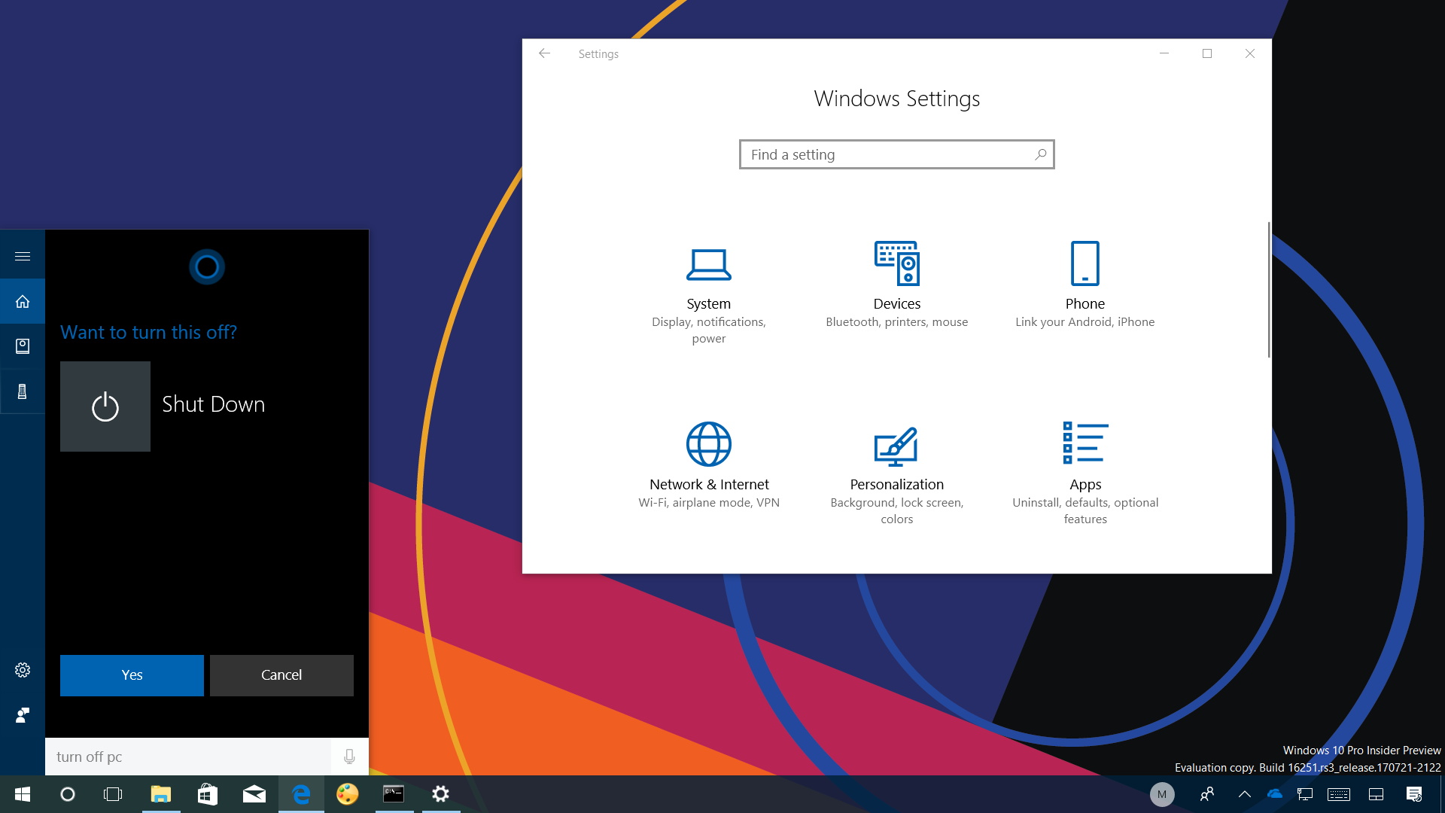Open Cortana feedback icon

(23, 715)
